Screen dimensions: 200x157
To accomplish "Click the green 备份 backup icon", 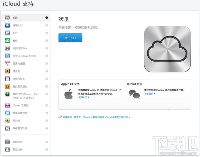I will pos(7,41).
